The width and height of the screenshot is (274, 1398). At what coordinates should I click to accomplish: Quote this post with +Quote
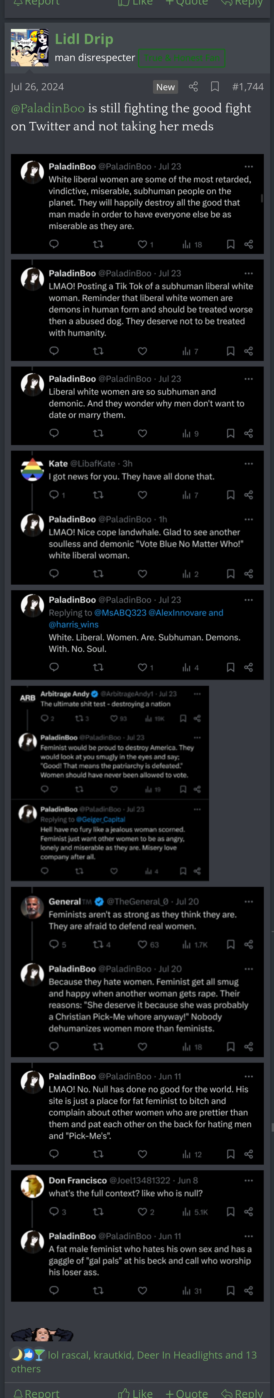(x=187, y=1393)
